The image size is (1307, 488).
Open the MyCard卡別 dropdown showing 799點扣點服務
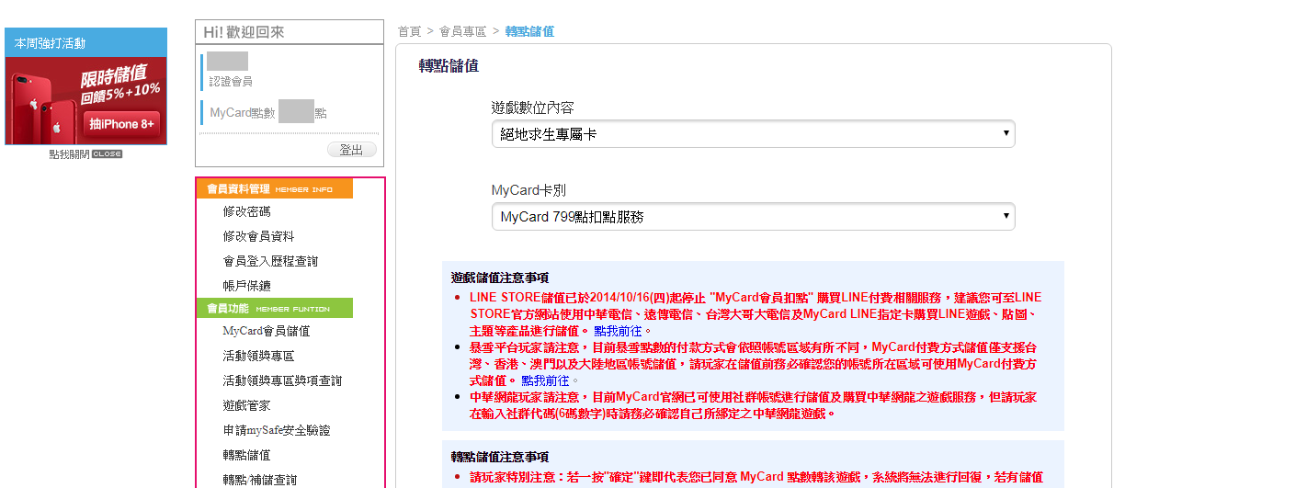[753, 217]
